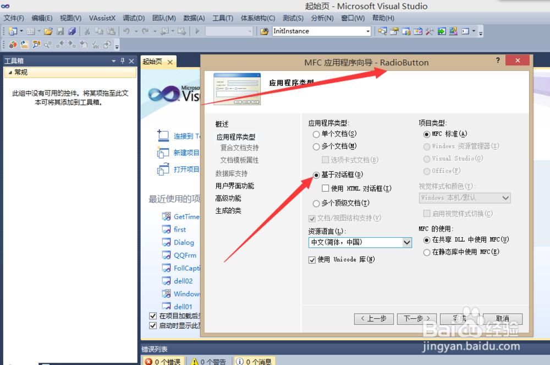Click the Find in Files binoculars icon

265,31
